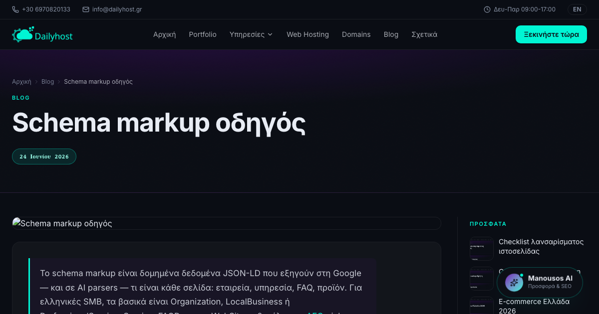This screenshot has width=599, height=314.
Task: Open the Portfolio menu item
Action: point(203,34)
